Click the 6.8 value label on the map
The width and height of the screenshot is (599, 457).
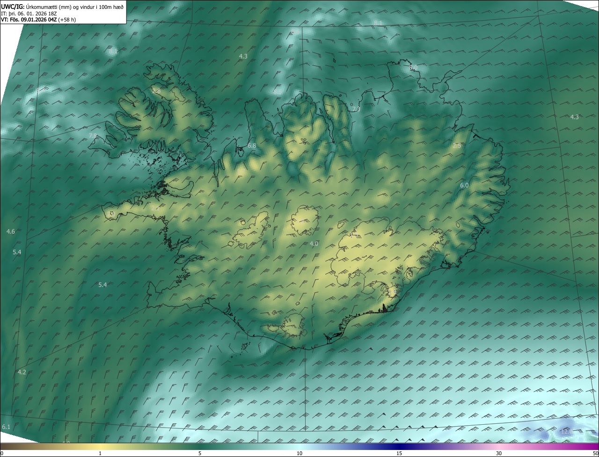[x=252, y=146]
